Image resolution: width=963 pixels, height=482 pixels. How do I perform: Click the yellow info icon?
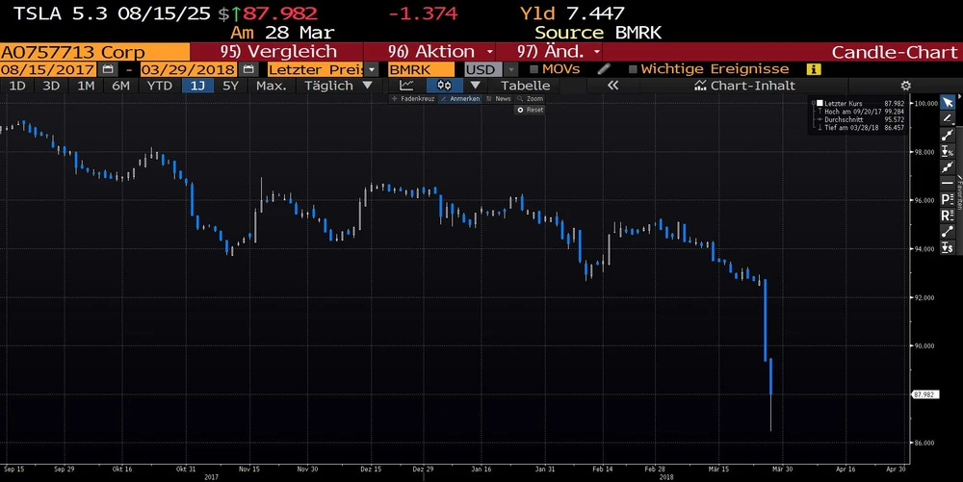[x=814, y=69]
